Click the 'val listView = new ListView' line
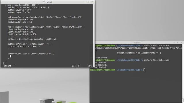The width and height of the screenshot is (184, 103). coord(46,27)
